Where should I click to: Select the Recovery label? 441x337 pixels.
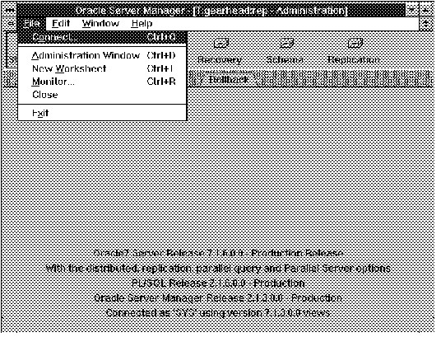click(220, 60)
